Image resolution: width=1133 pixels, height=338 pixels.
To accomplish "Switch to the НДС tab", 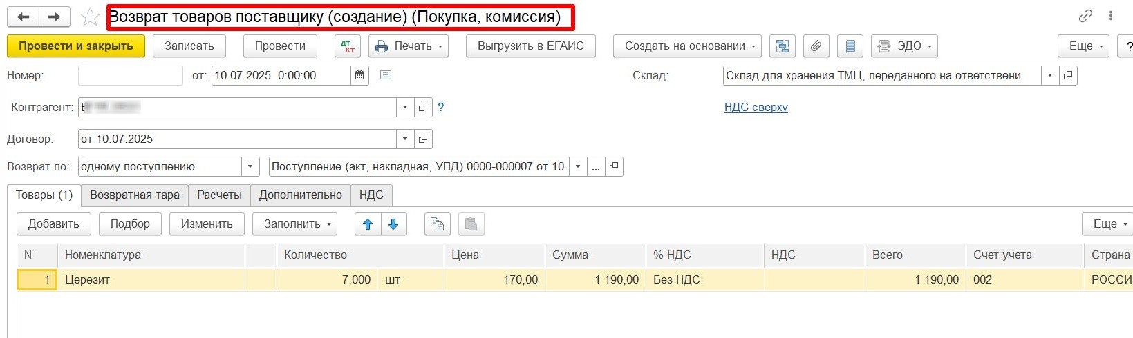I will coord(371,195).
